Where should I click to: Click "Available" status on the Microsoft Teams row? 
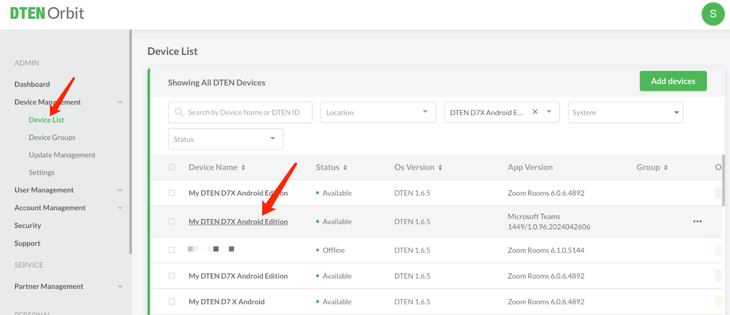tap(337, 222)
